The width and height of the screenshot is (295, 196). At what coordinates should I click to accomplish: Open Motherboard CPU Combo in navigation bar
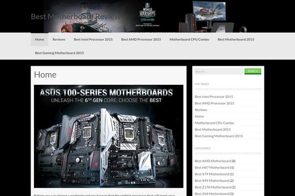(189, 39)
